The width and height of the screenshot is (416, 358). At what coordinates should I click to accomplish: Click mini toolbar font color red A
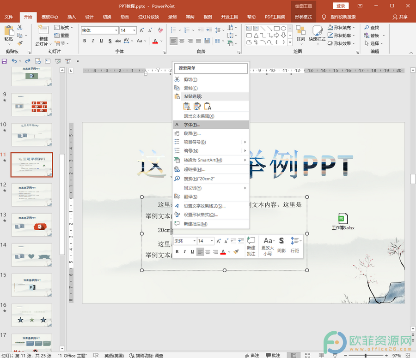click(223, 252)
